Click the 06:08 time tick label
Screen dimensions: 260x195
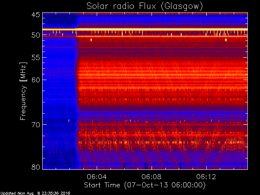click(152, 177)
